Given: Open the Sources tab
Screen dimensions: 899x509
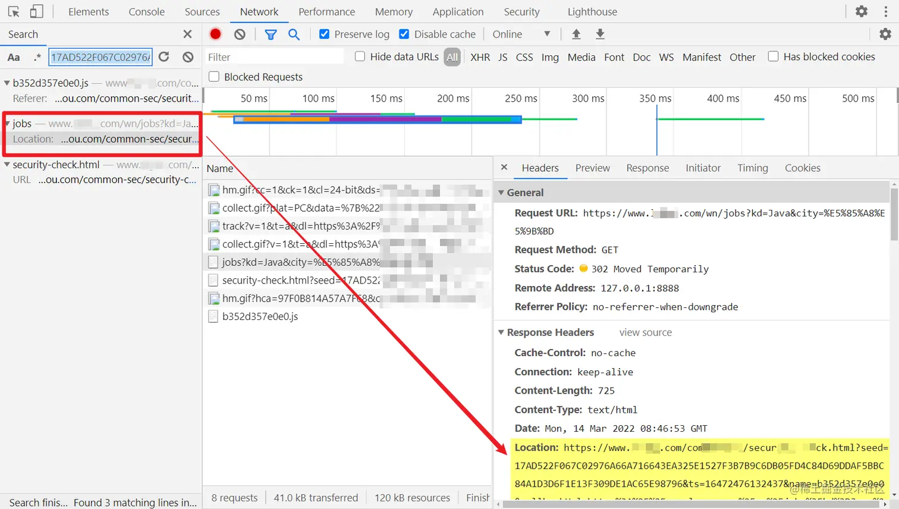Looking at the screenshot, I should [x=202, y=11].
